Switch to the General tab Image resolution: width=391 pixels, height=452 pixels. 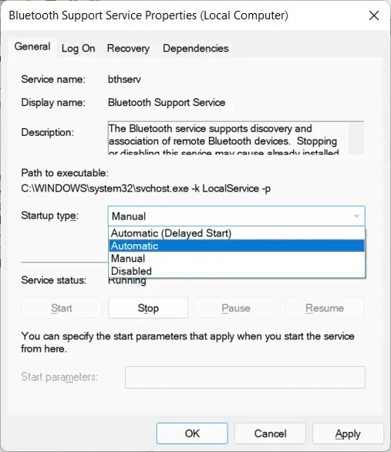coord(32,46)
